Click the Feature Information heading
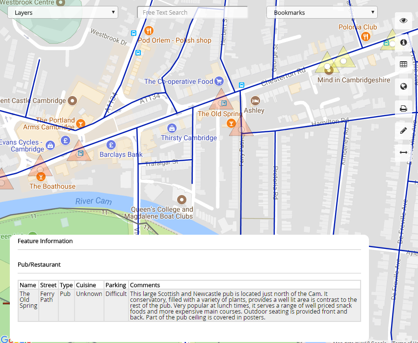The width and height of the screenshot is (418, 343). click(45, 241)
